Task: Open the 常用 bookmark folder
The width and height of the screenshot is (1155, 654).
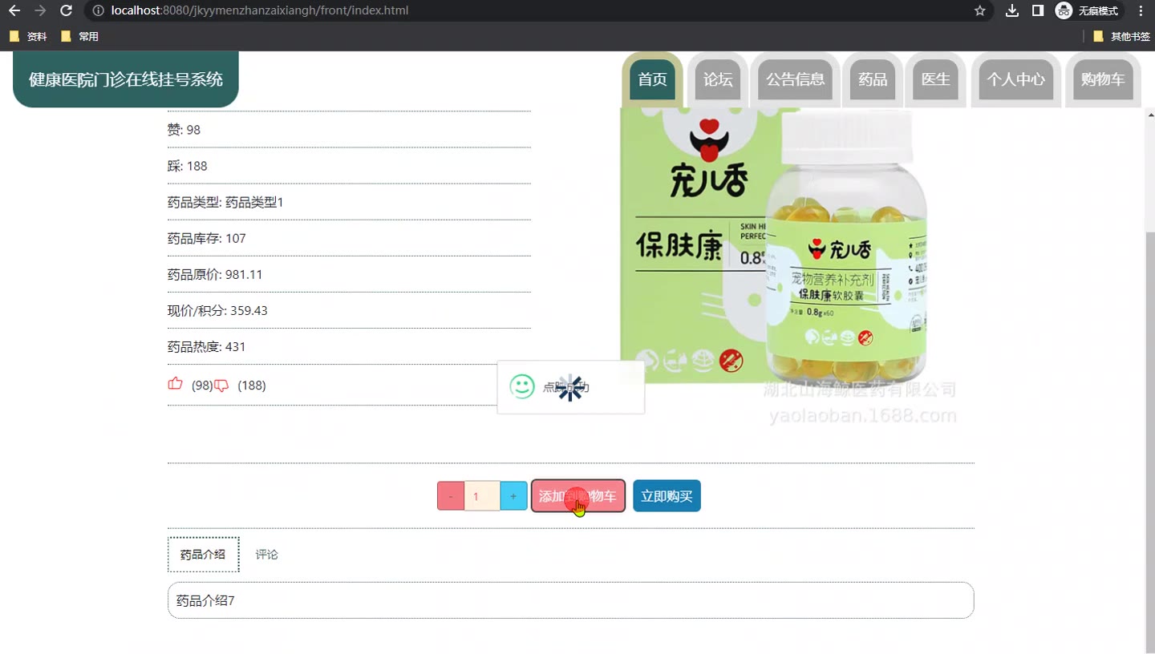Action: click(79, 36)
